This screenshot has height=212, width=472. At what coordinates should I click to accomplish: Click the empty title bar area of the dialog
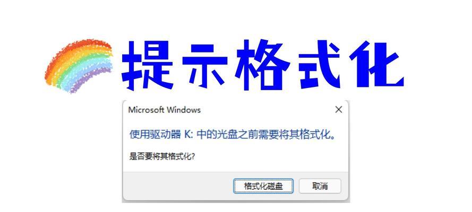click(x=267, y=110)
